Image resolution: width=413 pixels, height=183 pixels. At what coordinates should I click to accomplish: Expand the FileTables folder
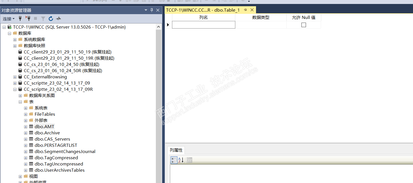click(26, 114)
